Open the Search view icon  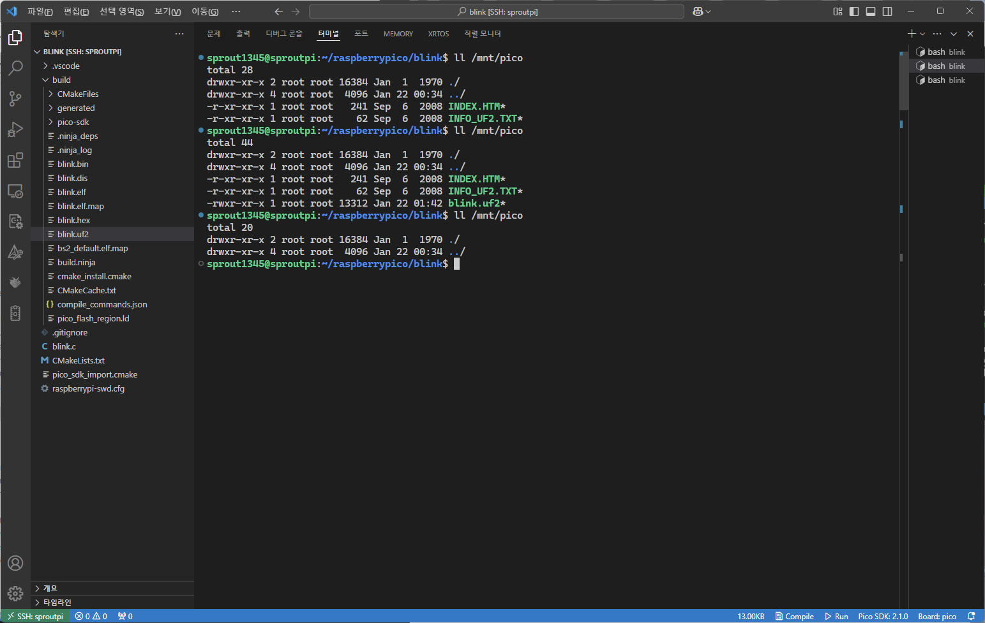pos(15,68)
